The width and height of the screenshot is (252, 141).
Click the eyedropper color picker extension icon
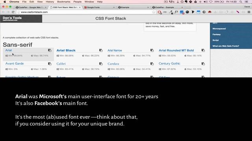(171, 12)
